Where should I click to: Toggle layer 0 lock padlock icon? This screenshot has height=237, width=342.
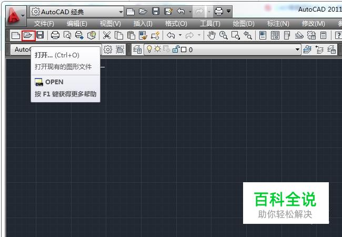coord(176,50)
